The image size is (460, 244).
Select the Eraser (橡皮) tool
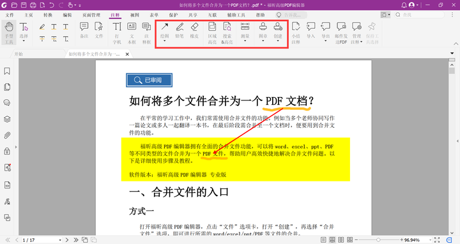pyautogui.click(x=194, y=30)
